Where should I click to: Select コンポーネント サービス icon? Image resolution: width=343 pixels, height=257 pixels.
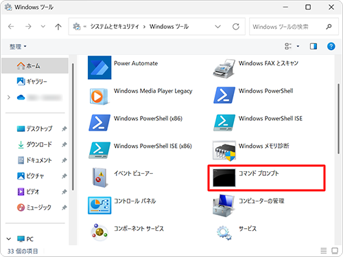point(99,232)
